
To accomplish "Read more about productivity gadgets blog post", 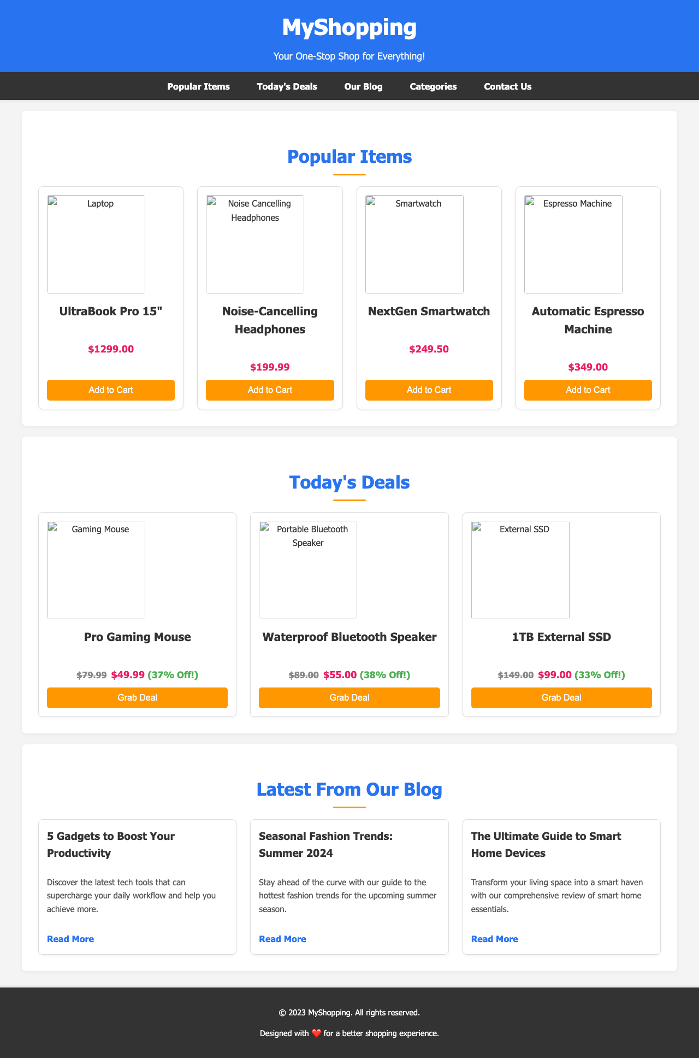I will 70,939.
